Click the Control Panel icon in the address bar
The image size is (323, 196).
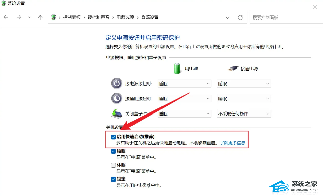click(53, 17)
